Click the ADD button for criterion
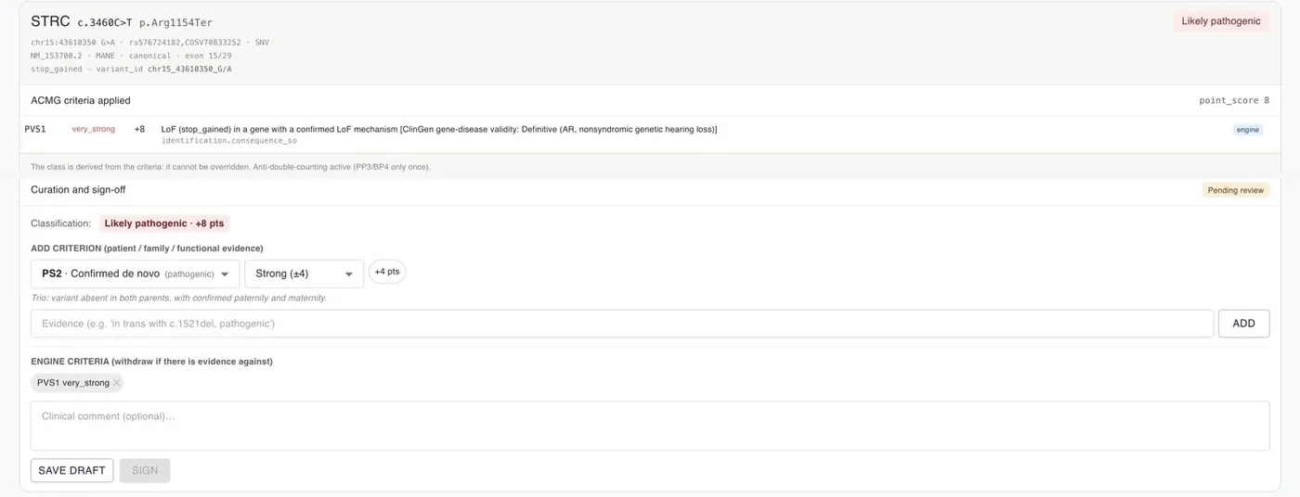 click(x=1243, y=324)
